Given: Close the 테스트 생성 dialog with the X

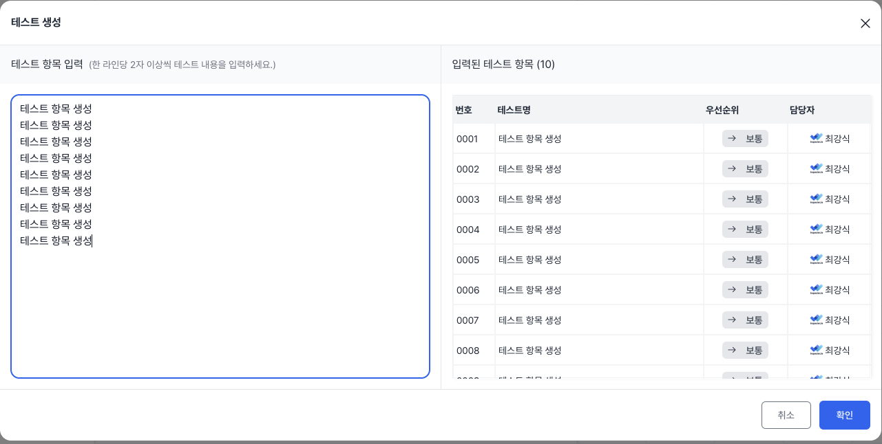Looking at the screenshot, I should 865,23.
